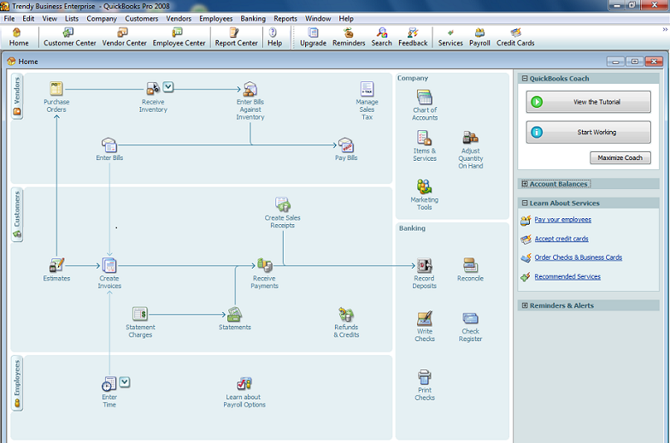Open the Enter Time dropdown arrow
This screenshot has height=443, width=670.
(x=125, y=381)
